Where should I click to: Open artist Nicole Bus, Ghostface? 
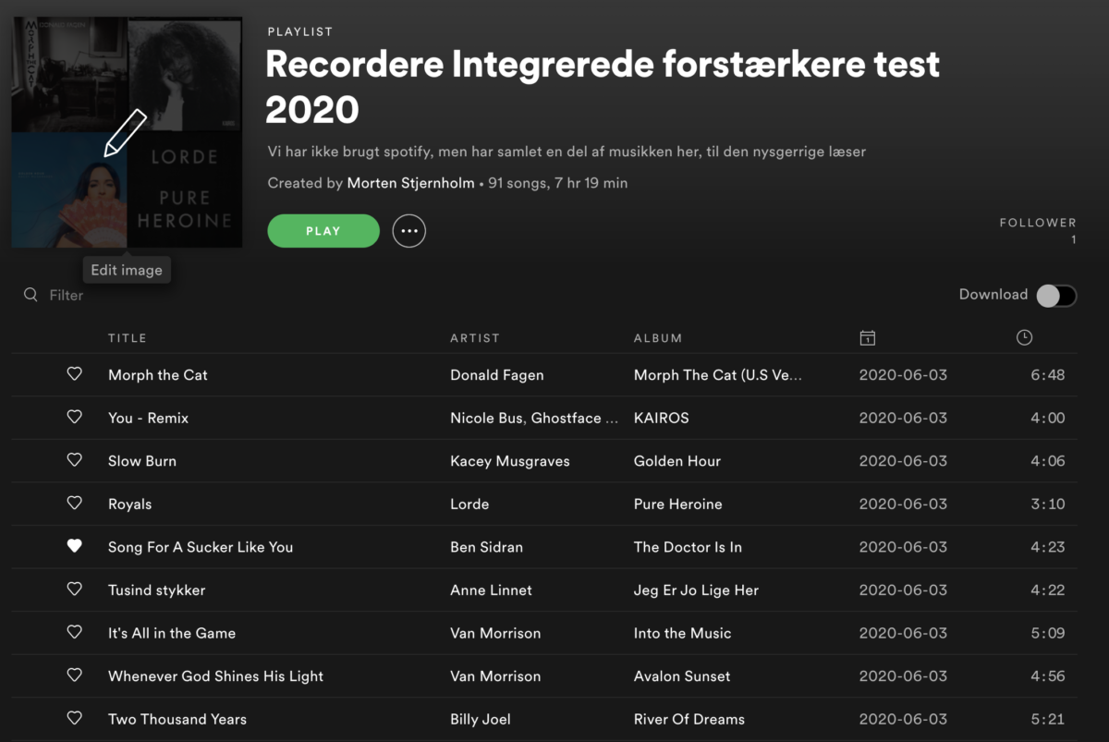pyautogui.click(x=534, y=418)
